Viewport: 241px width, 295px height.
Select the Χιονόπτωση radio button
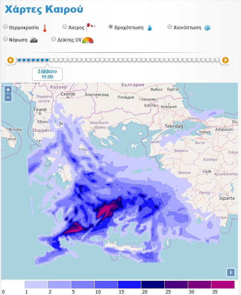point(170,27)
